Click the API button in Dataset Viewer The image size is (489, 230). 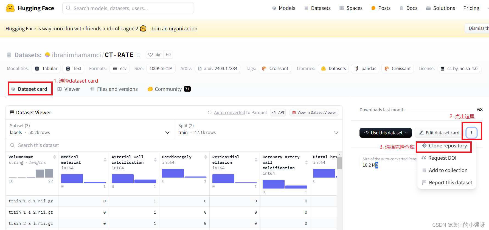[x=278, y=112]
